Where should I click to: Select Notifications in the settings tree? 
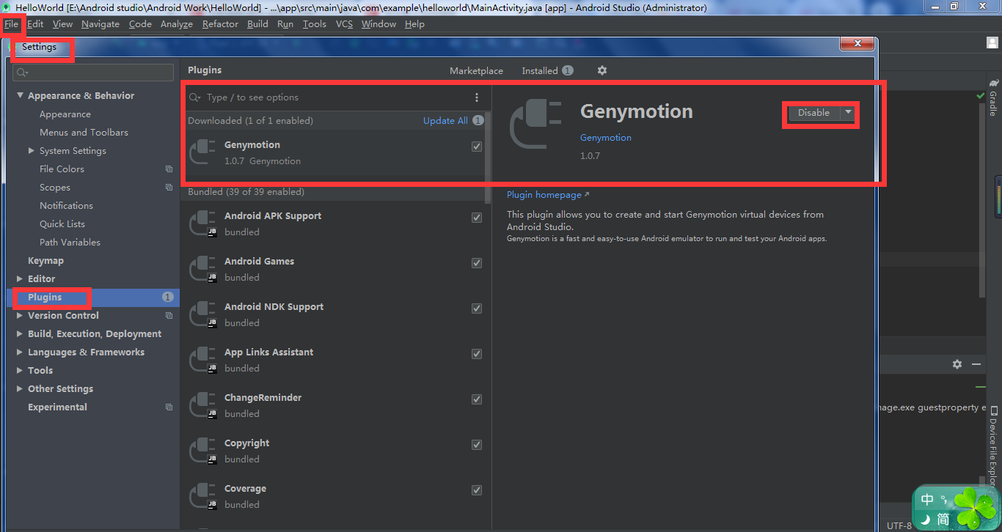66,206
